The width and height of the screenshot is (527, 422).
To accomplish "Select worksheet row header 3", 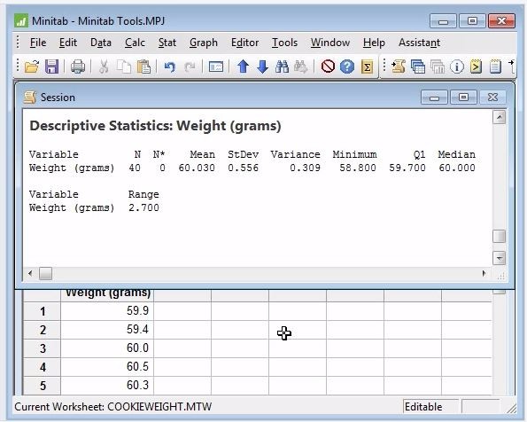I will pyautogui.click(x=42, y=348).
